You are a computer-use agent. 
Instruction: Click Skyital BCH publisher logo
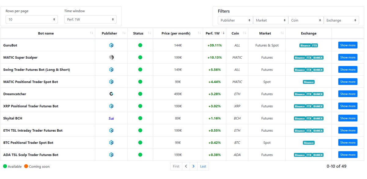pos(111,118)
